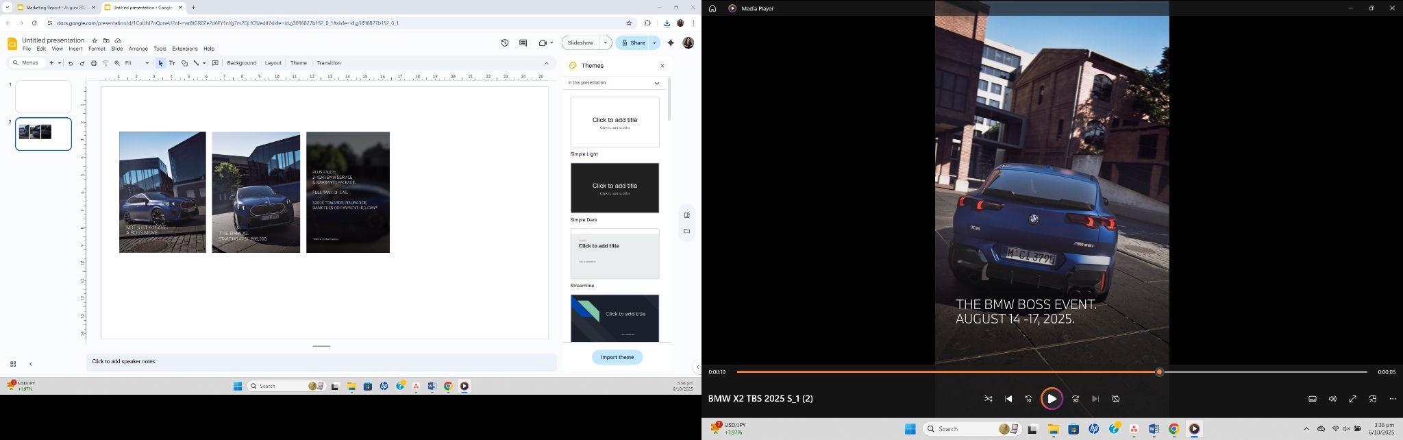Click the Transition toolbar button

[328, 63]
